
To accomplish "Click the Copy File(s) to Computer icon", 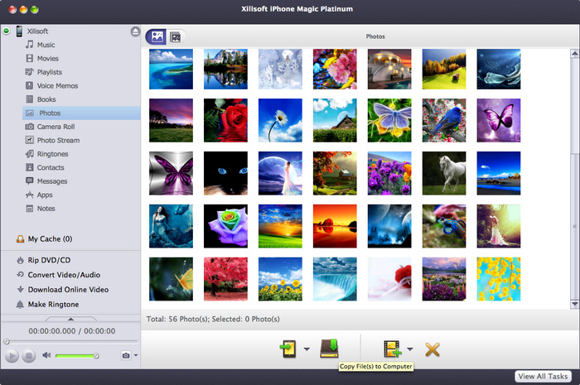I will [330, 349].
